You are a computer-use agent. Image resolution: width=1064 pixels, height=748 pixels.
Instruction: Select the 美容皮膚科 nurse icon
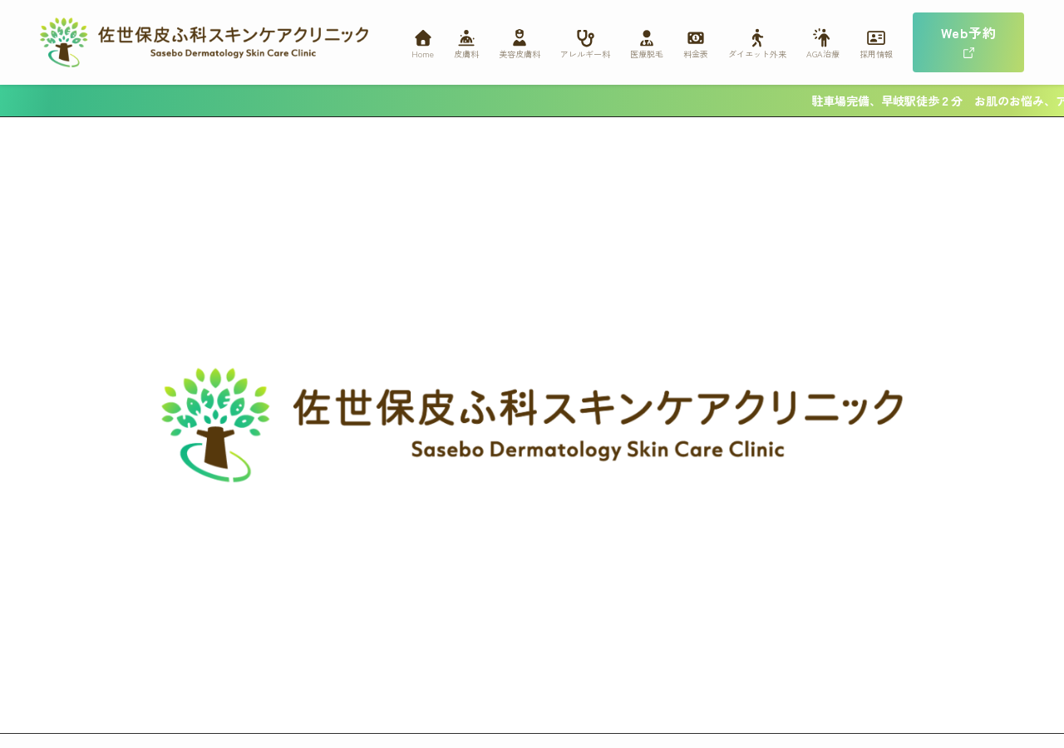coord(520,37)
